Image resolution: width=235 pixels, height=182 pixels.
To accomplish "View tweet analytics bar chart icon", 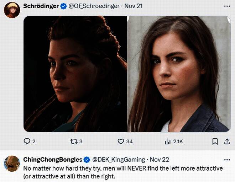I will (168, 141).
